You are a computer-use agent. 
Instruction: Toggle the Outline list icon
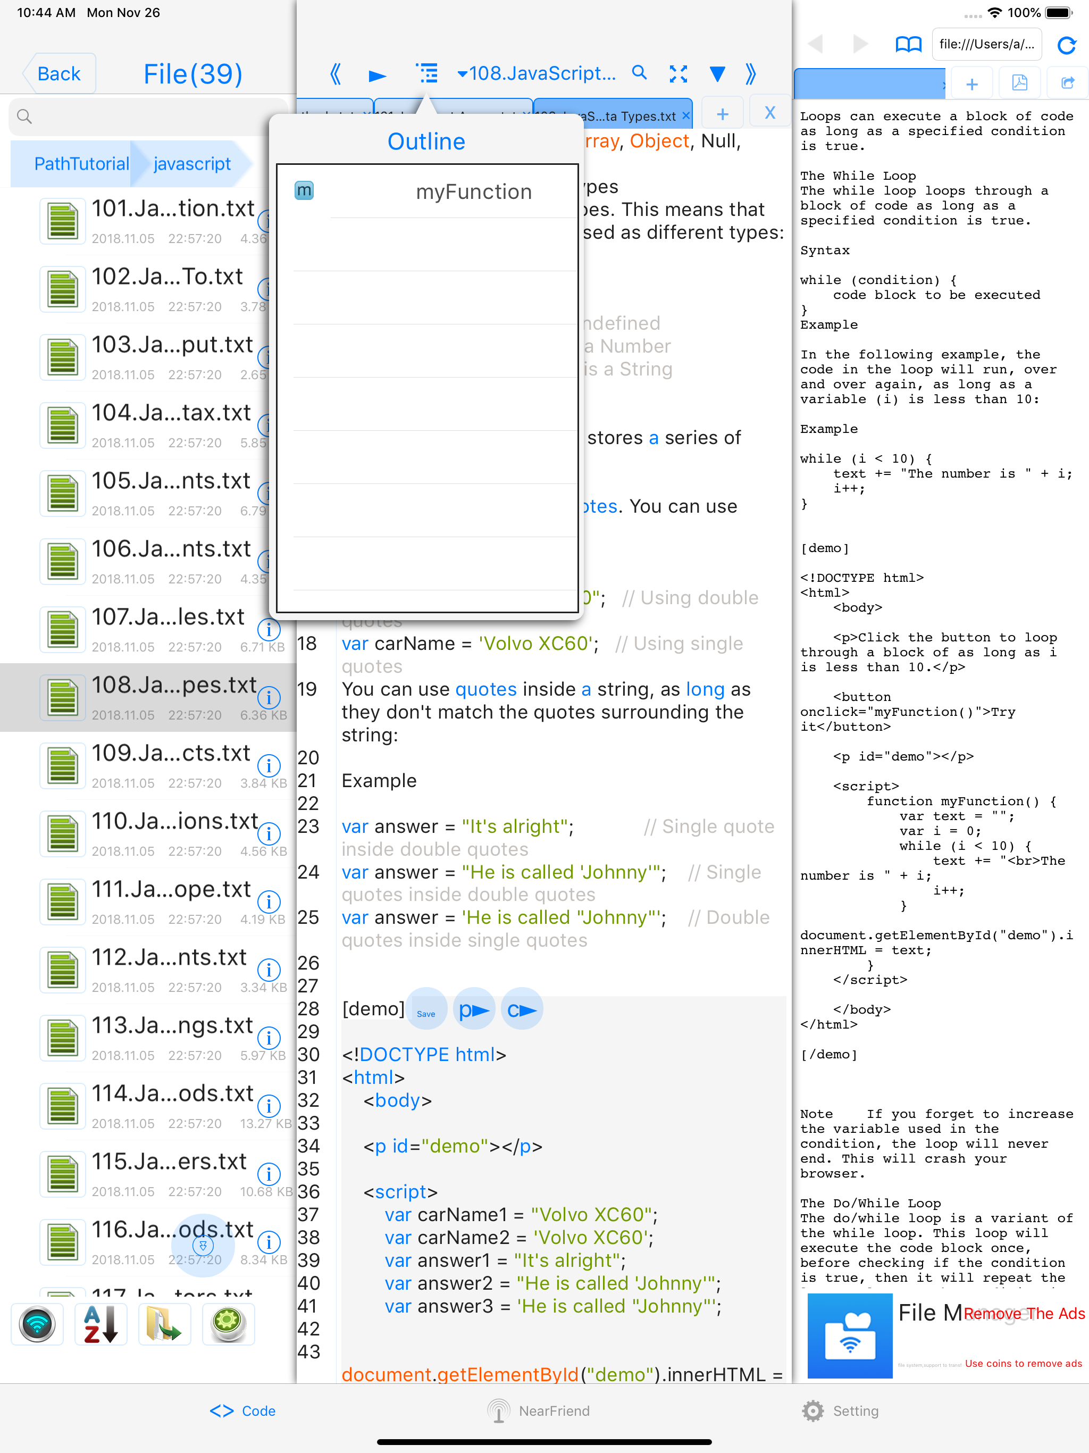click(427, 73)
